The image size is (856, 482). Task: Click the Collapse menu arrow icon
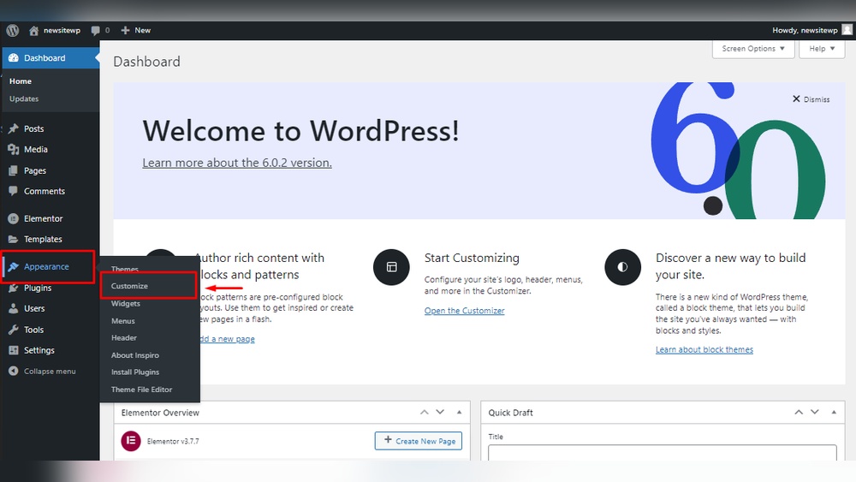pos(13,372)
